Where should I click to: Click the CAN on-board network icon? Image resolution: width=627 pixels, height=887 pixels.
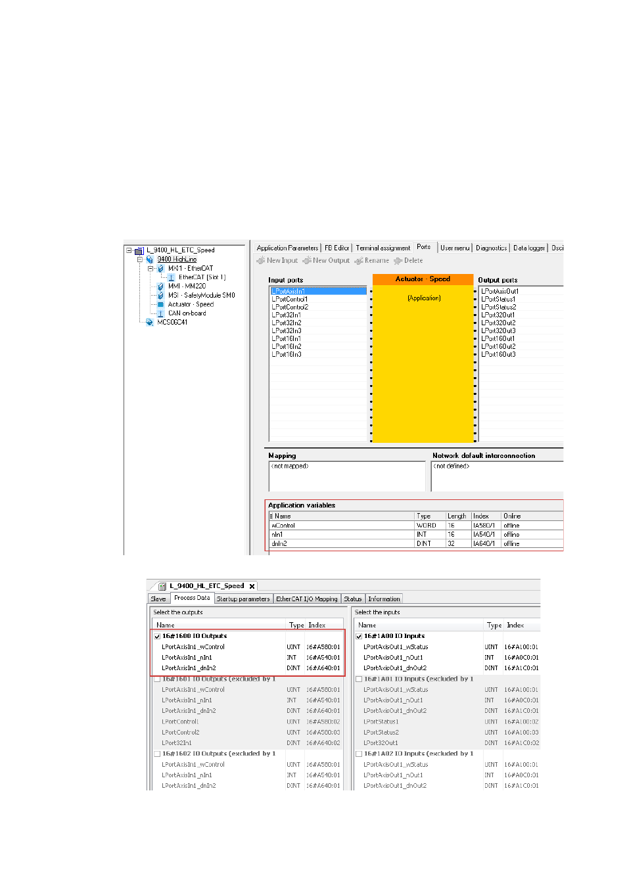pyautogui.click(x=160, y=313)
